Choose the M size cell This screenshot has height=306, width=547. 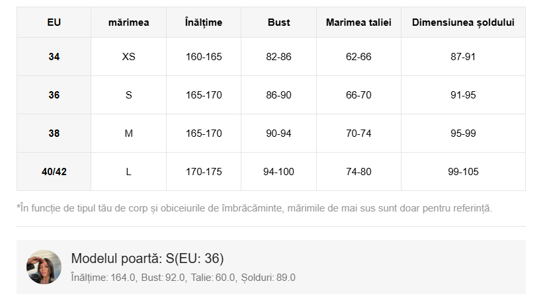coord(128,134)
